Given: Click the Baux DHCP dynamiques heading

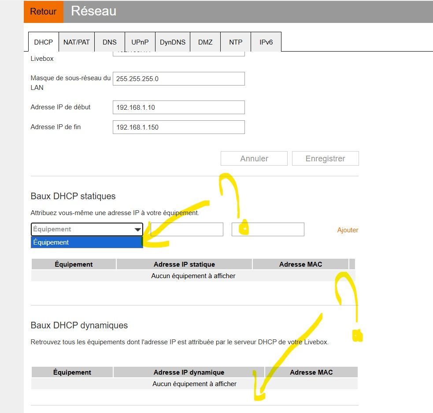Looking at the screenshot, I should [79, 325].
